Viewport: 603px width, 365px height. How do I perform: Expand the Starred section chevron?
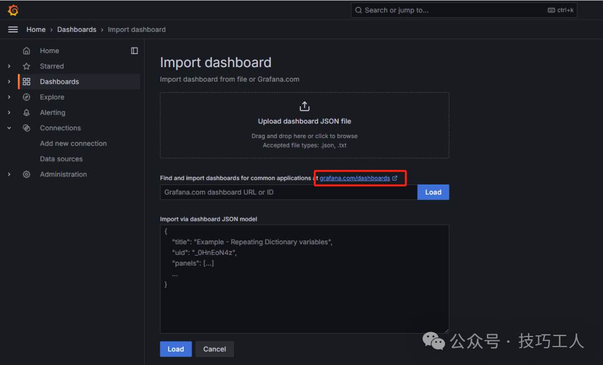[9, 66]
